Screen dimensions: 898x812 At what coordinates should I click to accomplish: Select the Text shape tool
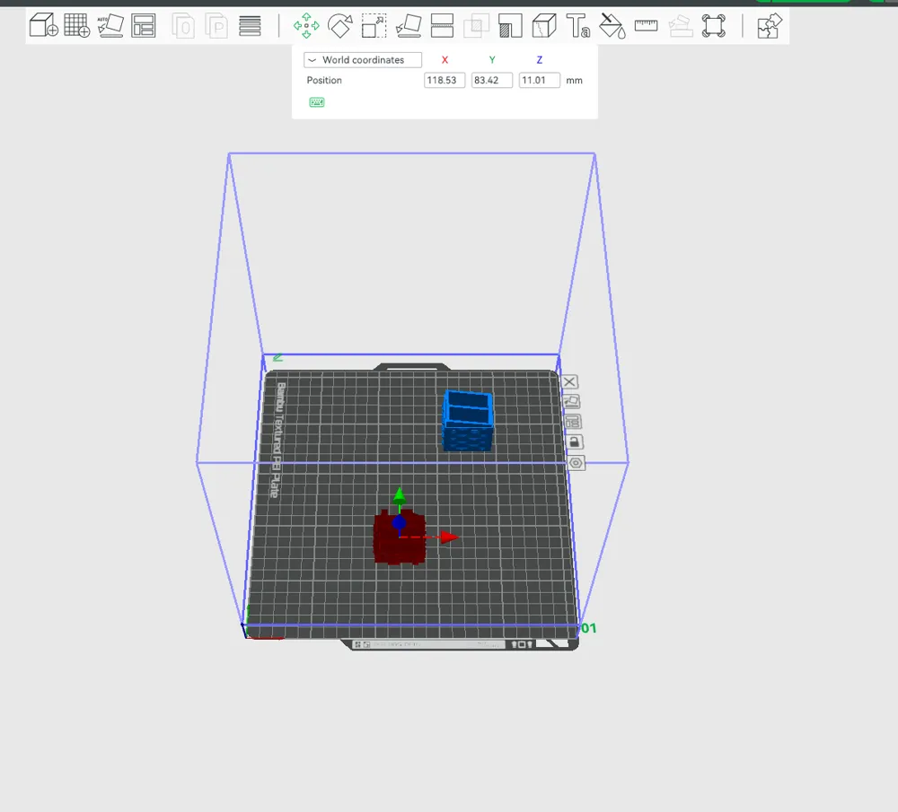577,26
